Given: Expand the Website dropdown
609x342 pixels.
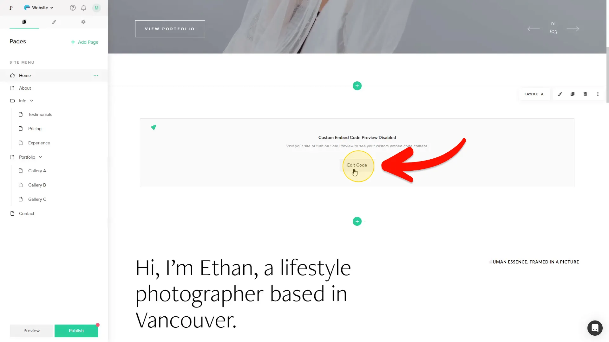Looking at the screenshot, I should pyautogui.click(x=39, y=8).
